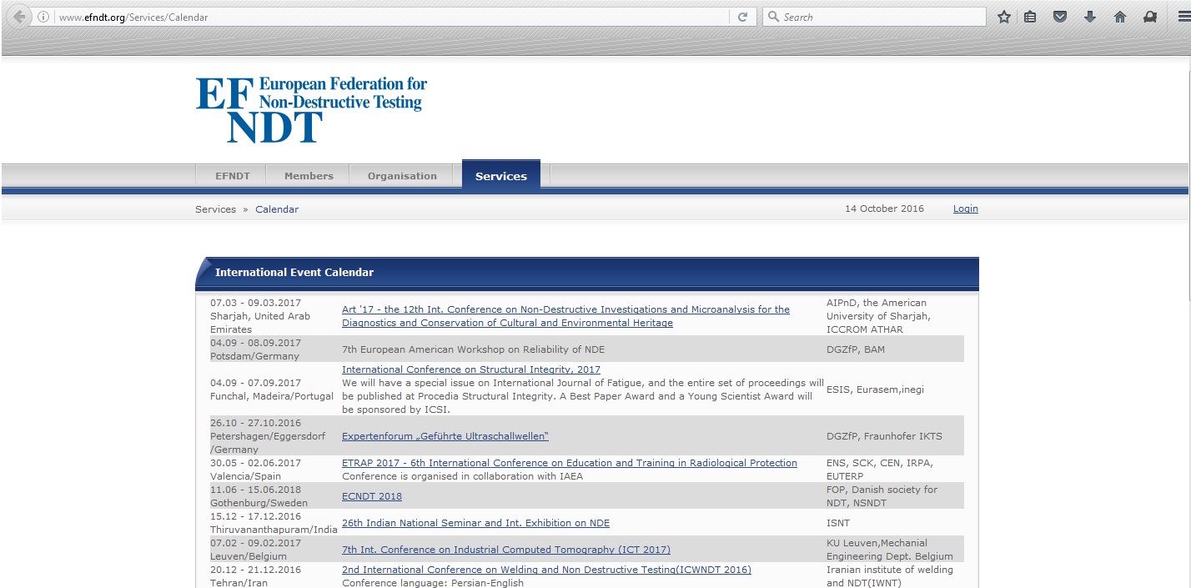This screenshot has height=588, width=1191.
Task: Open the bookmarks list icon
Action: (x=1031, y=17)
